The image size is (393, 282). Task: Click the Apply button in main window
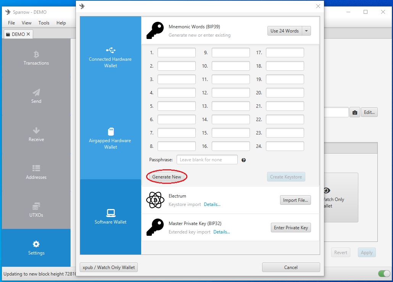[x=366, y=252]
